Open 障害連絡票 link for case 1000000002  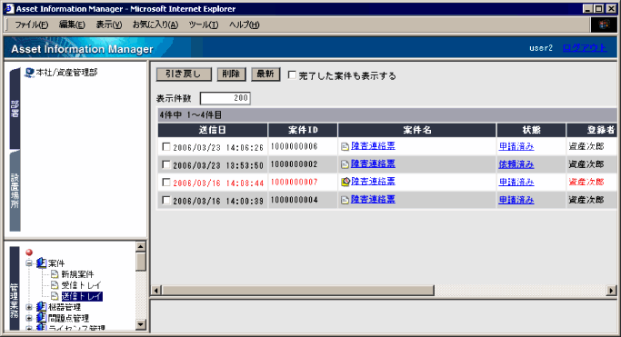(x=373, y=164)
